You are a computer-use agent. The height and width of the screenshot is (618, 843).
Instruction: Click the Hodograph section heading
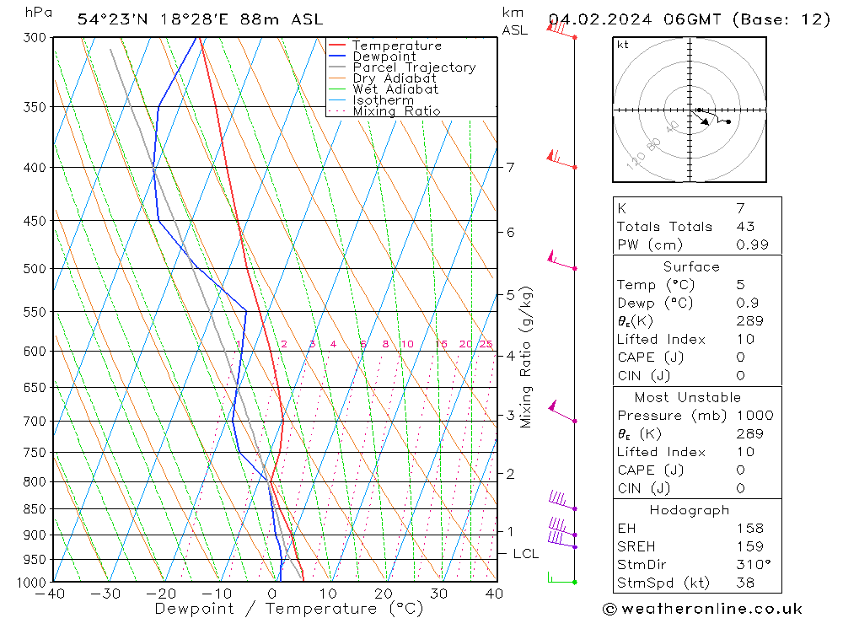[690, 510]
